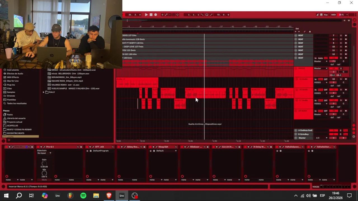Open Efectos de Audio browser category
The height and width of the screenshot is (201, 358).
click(15, 73)
